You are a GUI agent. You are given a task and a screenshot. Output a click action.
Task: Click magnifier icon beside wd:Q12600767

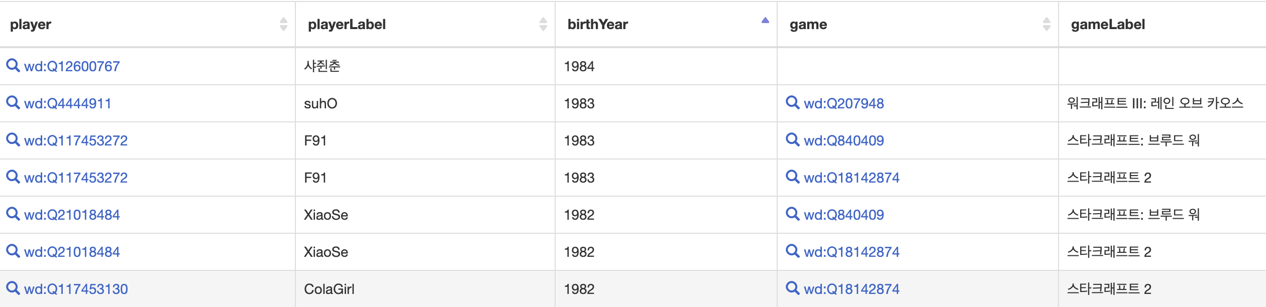pos(13,65)
